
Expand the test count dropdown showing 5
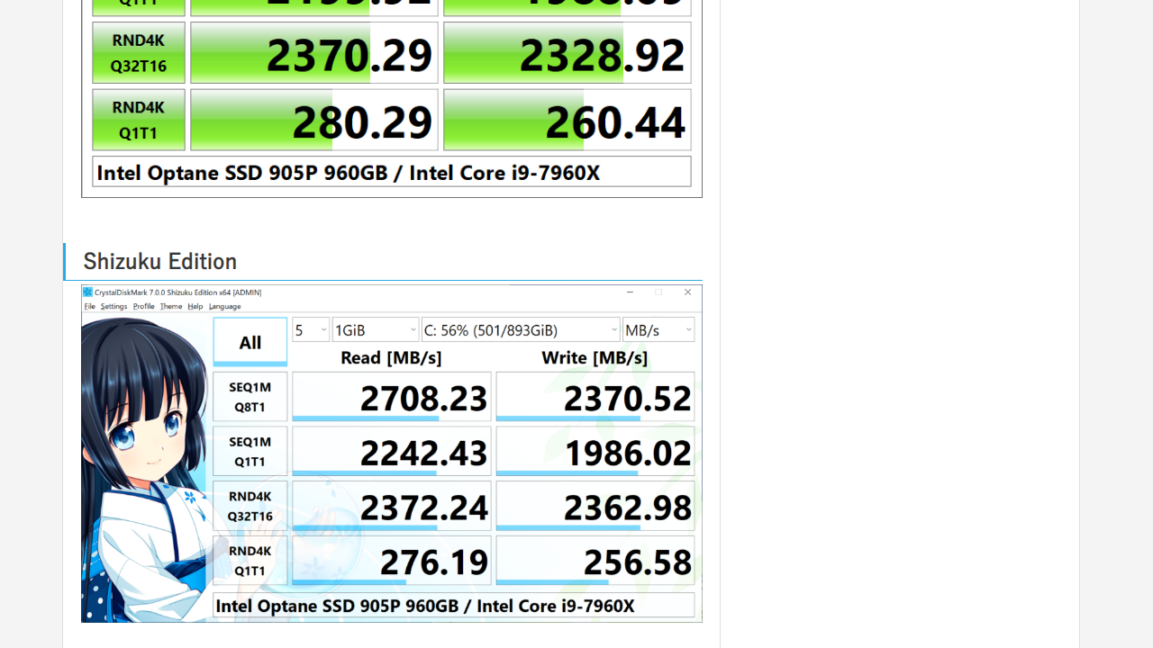311,330
